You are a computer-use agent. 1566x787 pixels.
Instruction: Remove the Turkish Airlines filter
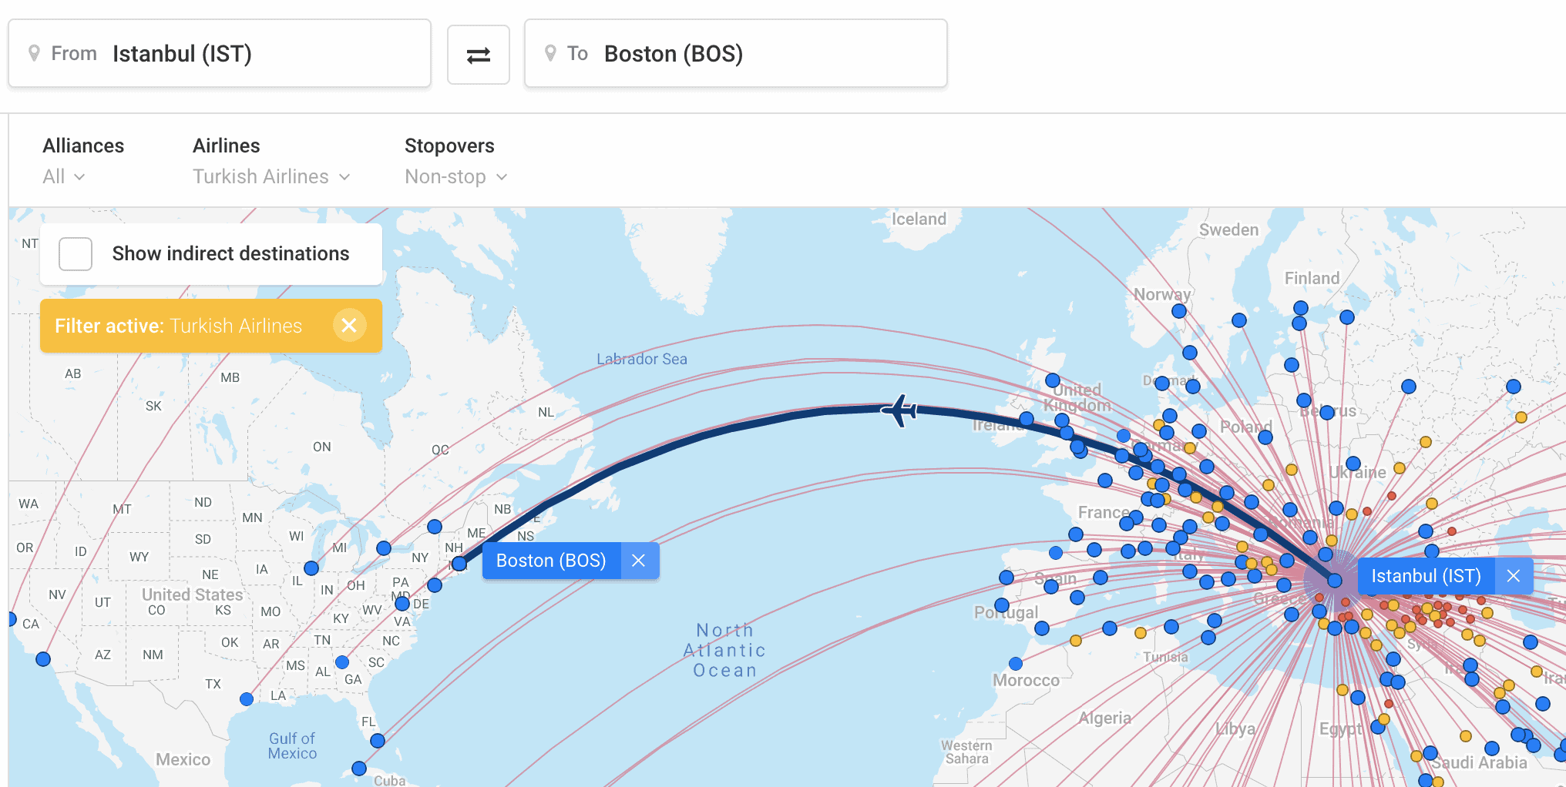[x=349, y=326]
